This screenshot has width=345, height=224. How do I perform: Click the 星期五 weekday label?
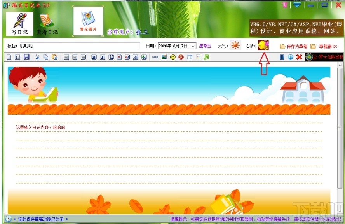coord(205,46)
